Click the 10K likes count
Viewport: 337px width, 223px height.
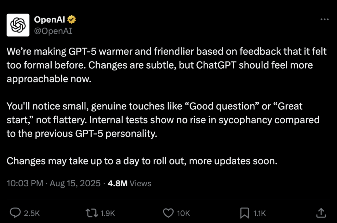(x=183, y=213)
